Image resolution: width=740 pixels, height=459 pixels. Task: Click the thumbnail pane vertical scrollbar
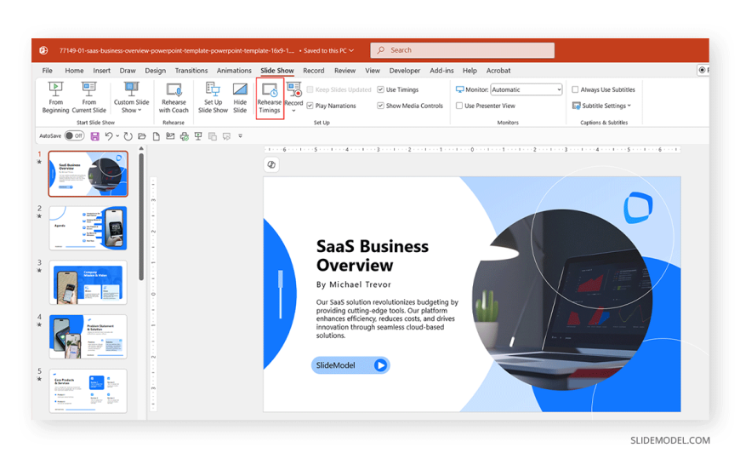pyautogui.click(x=141, y=216)
